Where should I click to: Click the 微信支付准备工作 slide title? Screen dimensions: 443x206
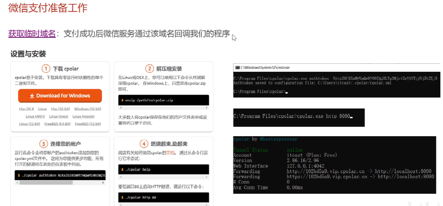(x=48, y=7)
